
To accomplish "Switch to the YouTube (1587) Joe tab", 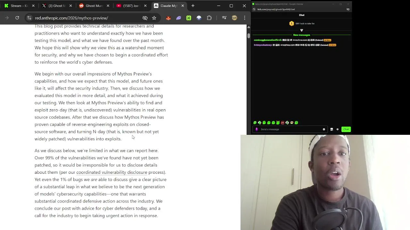I will [x=132, y=6].
